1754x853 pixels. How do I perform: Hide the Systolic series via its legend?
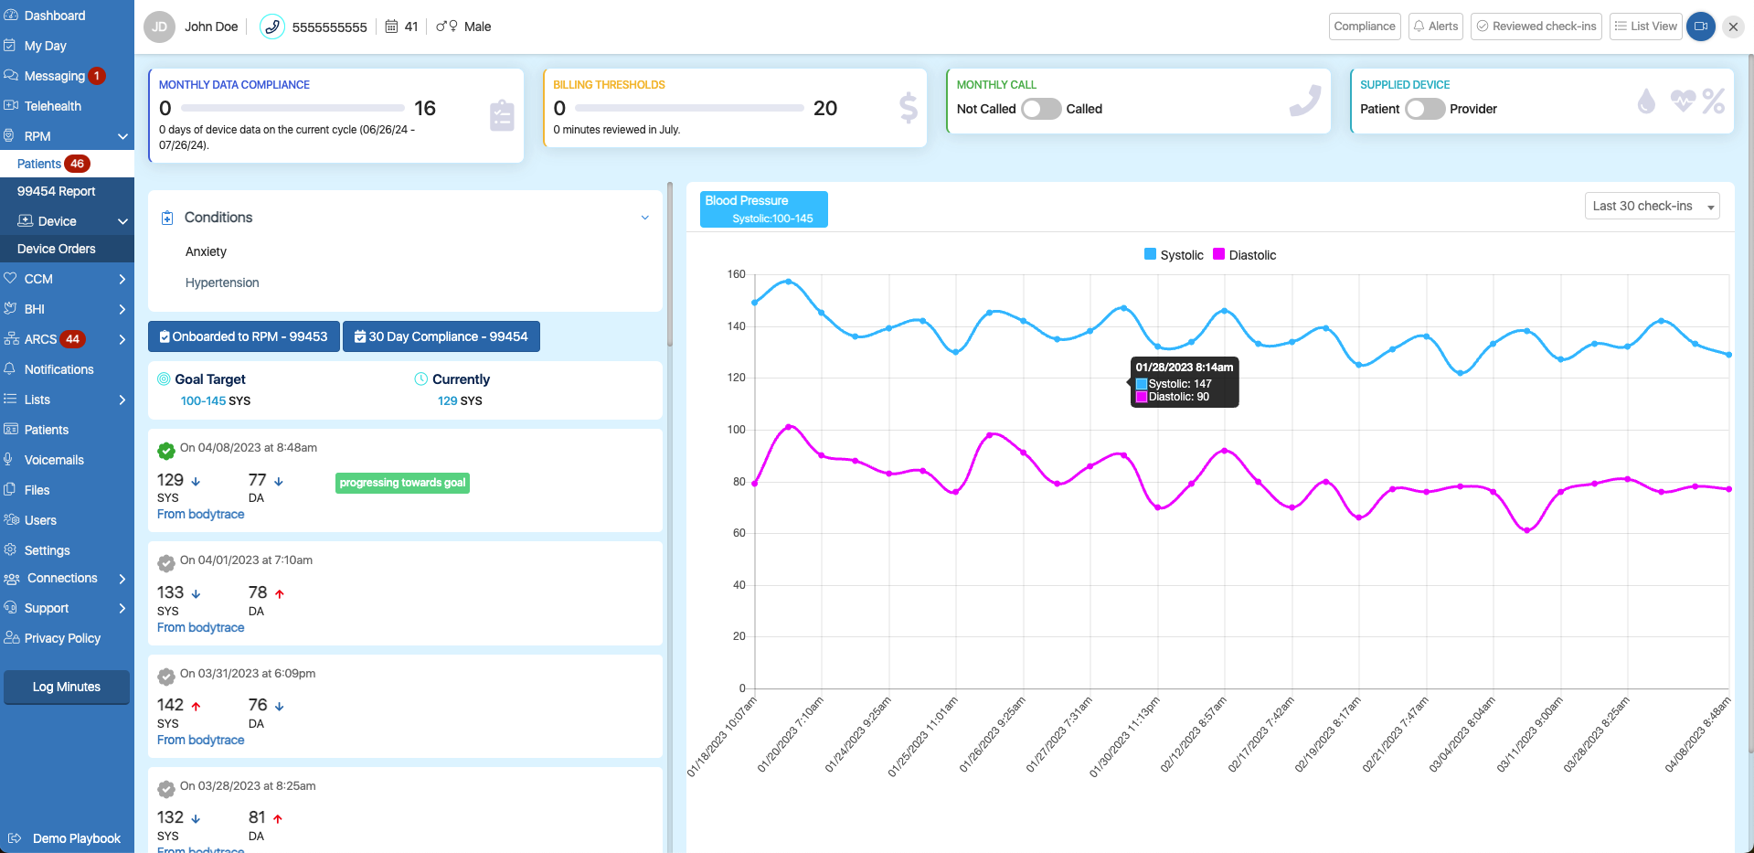[x=1174, y=255]
